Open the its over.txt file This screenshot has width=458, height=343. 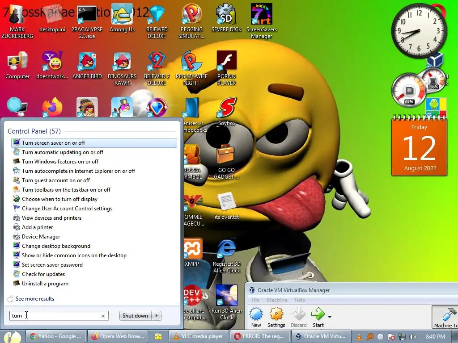pos(227,205)
